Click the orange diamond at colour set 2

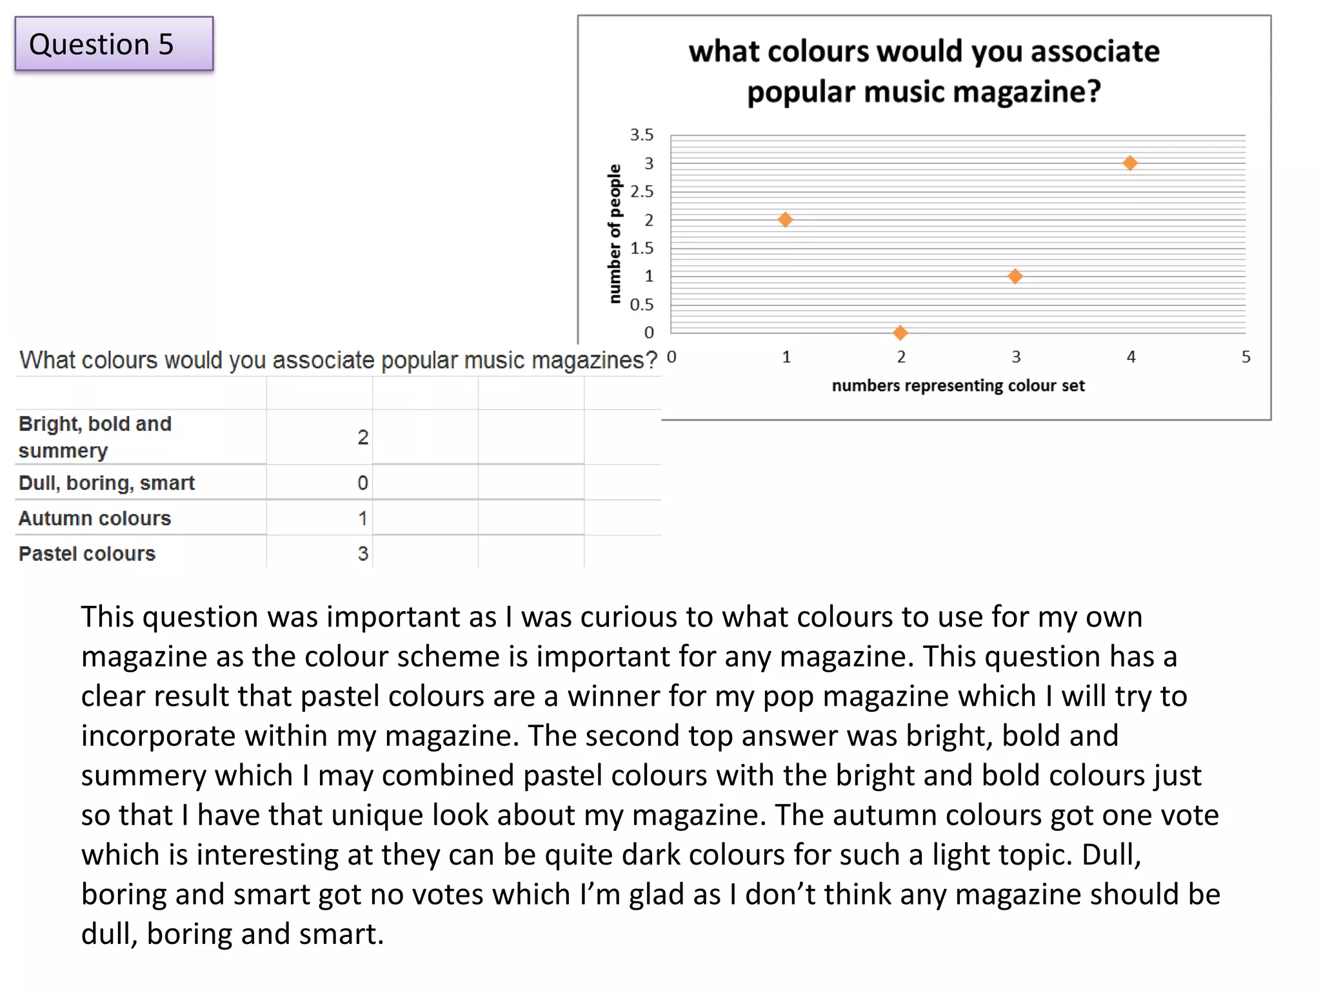pos(900,333)
